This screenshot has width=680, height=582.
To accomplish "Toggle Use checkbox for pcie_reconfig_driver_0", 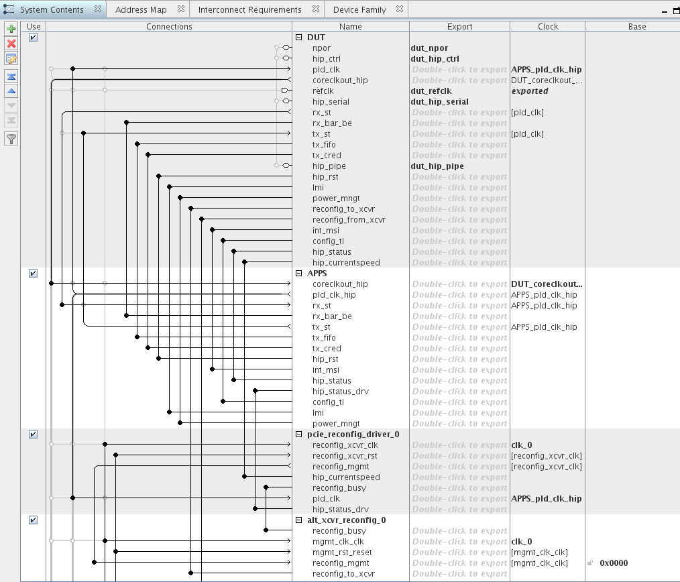I will pyautogui.click(x=33, y=434).
